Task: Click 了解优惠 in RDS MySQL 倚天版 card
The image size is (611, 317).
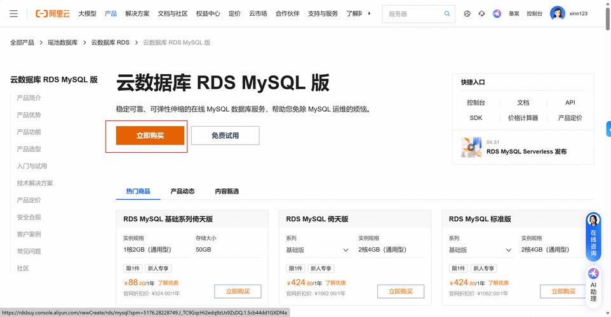Action: click(335, 283)
